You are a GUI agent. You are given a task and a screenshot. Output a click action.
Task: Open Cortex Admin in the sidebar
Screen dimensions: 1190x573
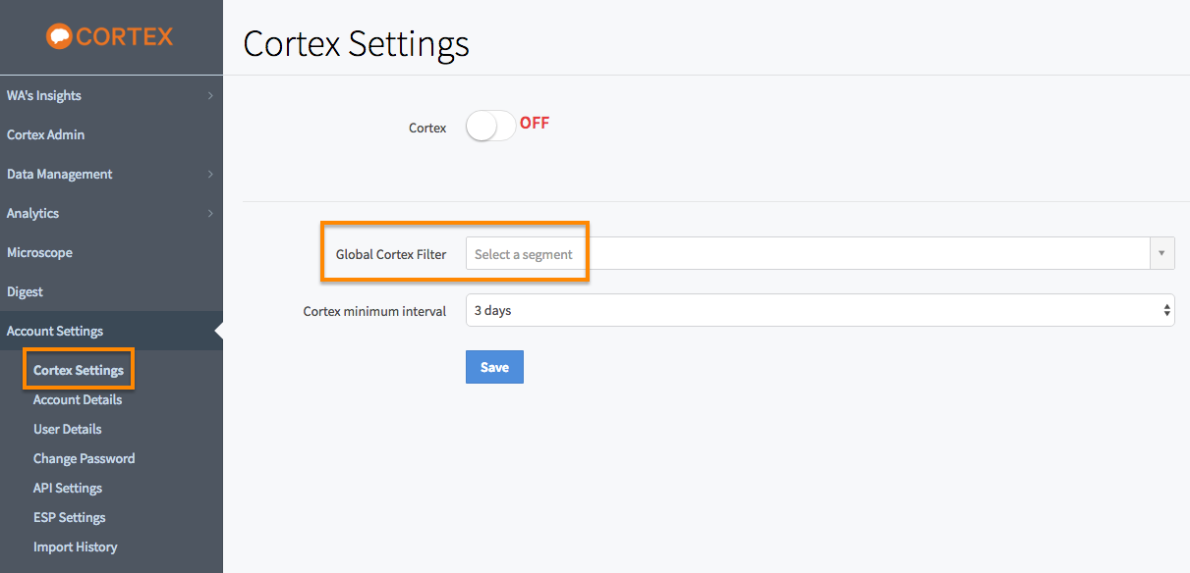(x=46, y=134)
